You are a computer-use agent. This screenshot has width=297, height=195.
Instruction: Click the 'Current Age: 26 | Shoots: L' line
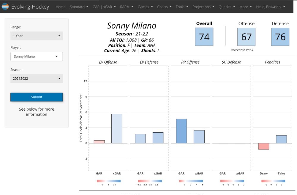[132, 51]
